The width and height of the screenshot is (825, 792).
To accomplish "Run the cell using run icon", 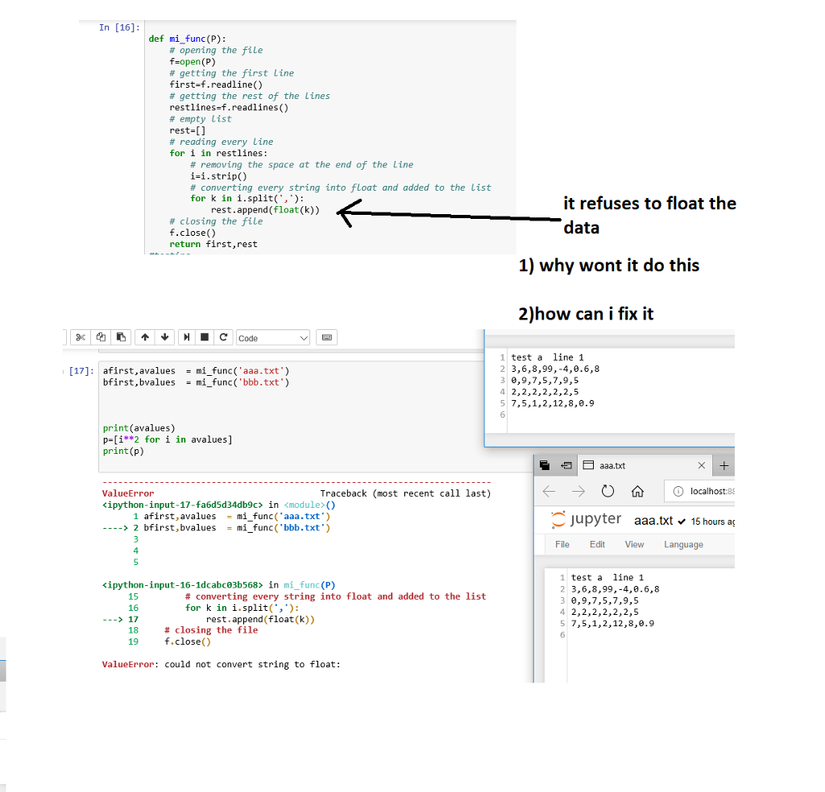I will pos(187,337).
